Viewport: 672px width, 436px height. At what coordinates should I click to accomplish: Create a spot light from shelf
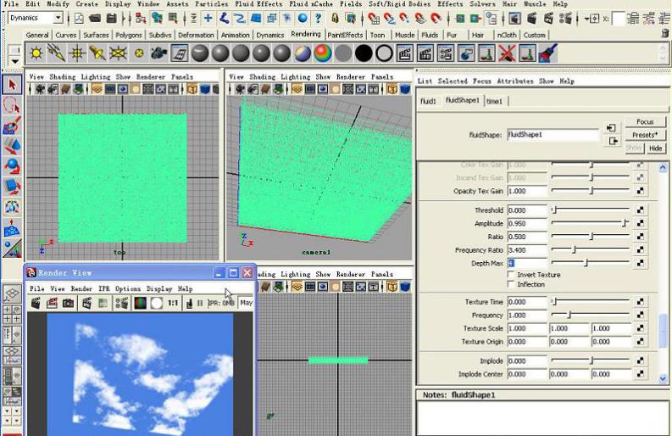coord(97,53)
